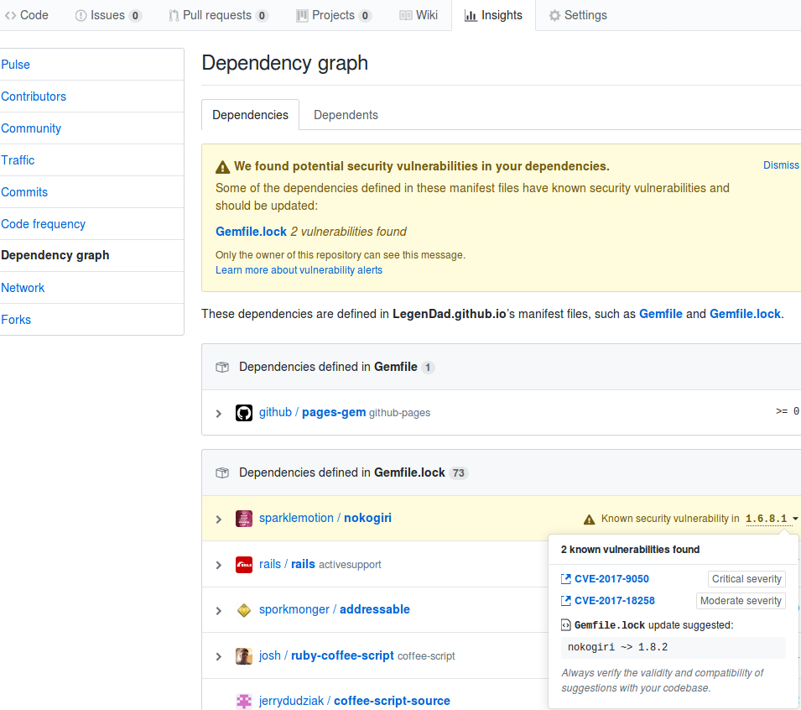Image resolution: width=801 pixels, height=710 pixels.
Task: Open the addressable repository link
Action: (x=374, y=609)
